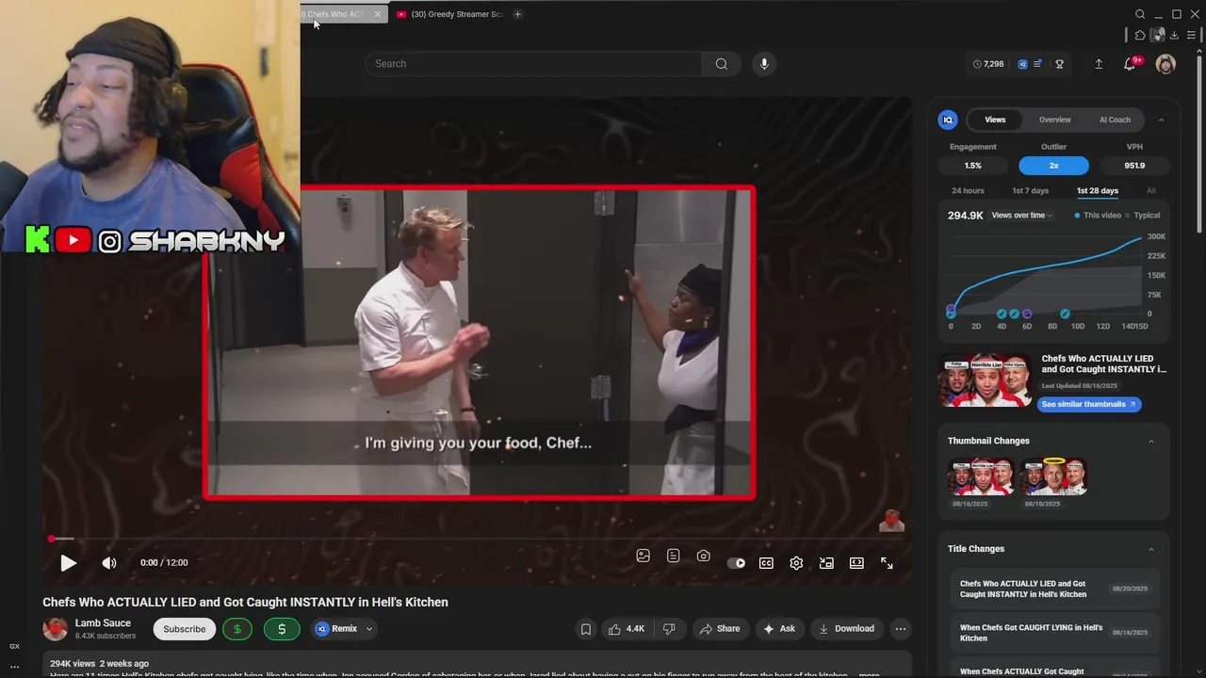Open a new browser tab
The image size is (1206, 678).
tap(517, 14)
